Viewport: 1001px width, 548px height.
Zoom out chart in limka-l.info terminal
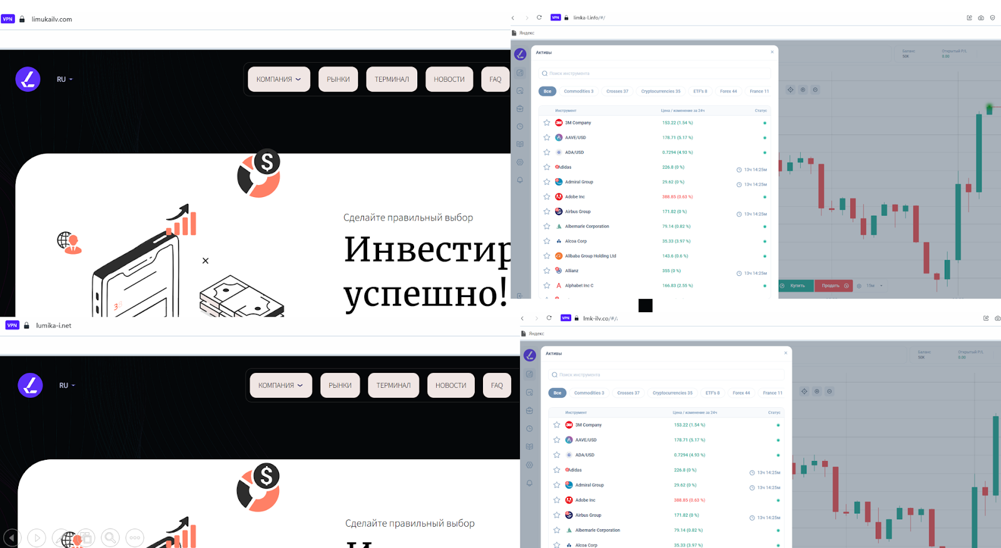pos(815,90)
